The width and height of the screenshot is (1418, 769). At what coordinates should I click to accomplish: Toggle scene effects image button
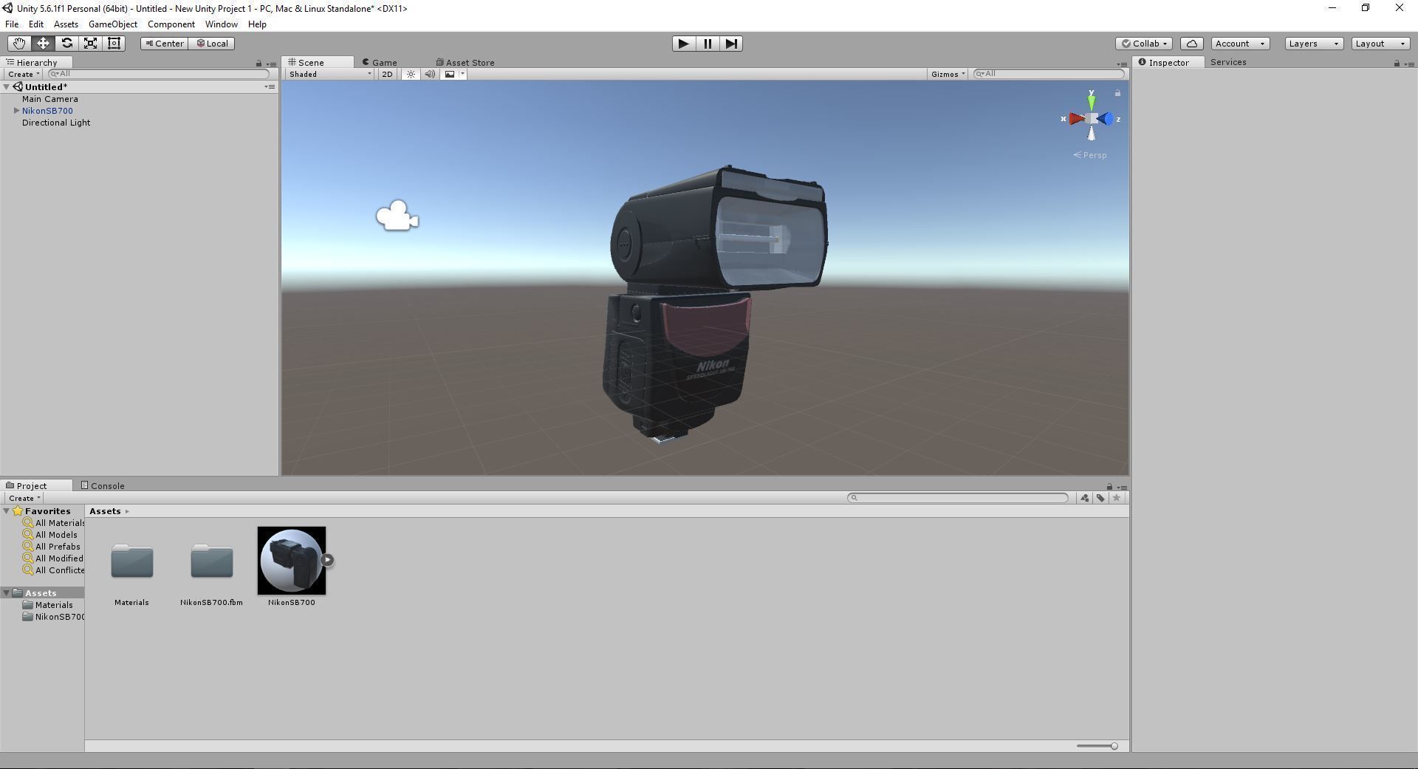(x=449, y=74)
